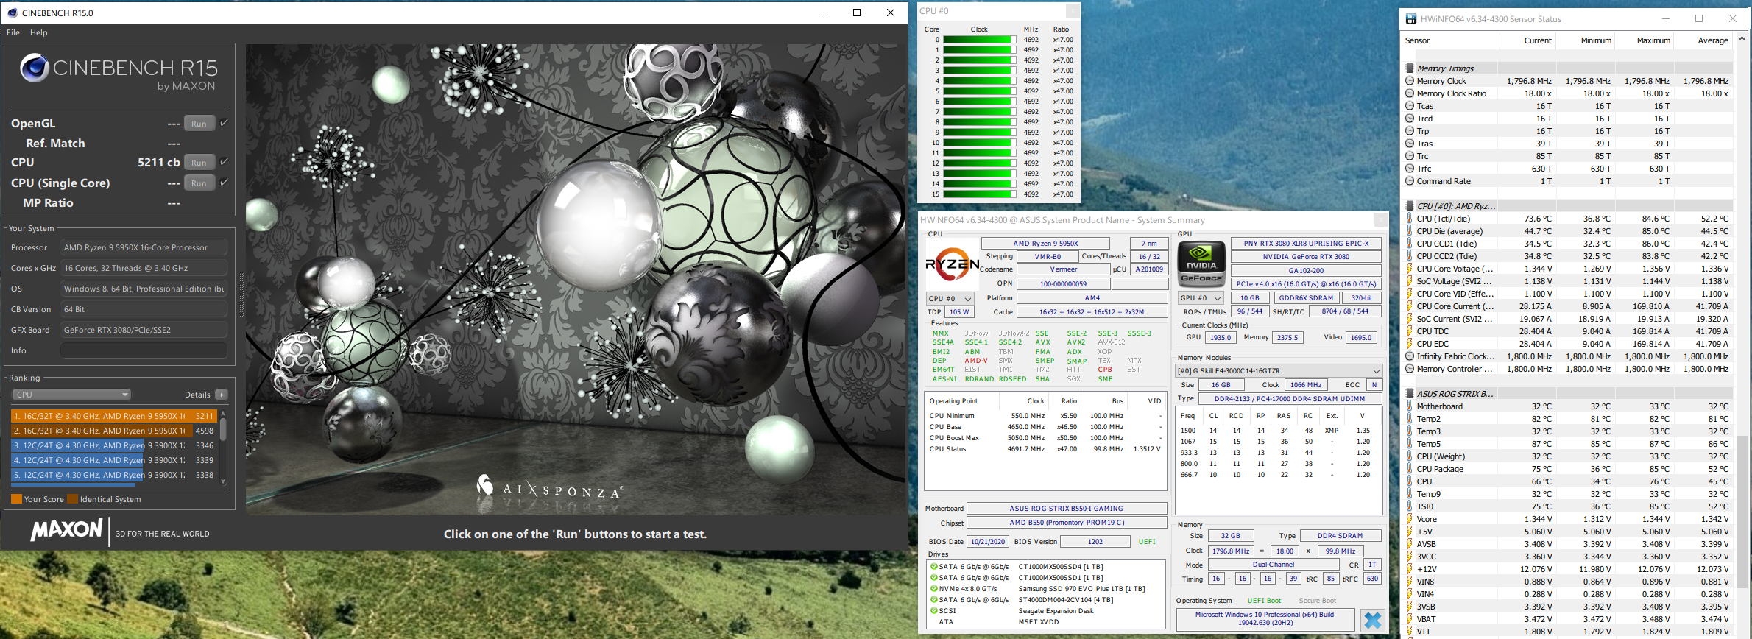Image resolution: width=1752 pixels, height=639 pixels.
Task: Open the Ranking CPU dropdown
Action: [71, 395]
